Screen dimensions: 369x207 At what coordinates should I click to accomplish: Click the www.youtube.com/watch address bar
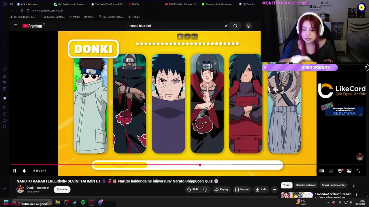pyautogui.click(x=47, y=11)
